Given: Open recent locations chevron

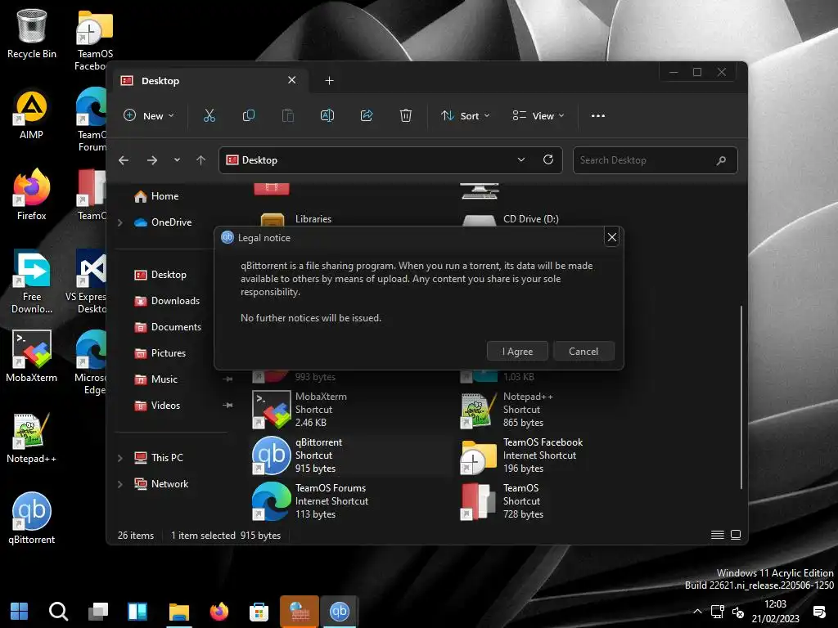Looking at the screenshot, I should pyautogui.click(x=177, y=160).
